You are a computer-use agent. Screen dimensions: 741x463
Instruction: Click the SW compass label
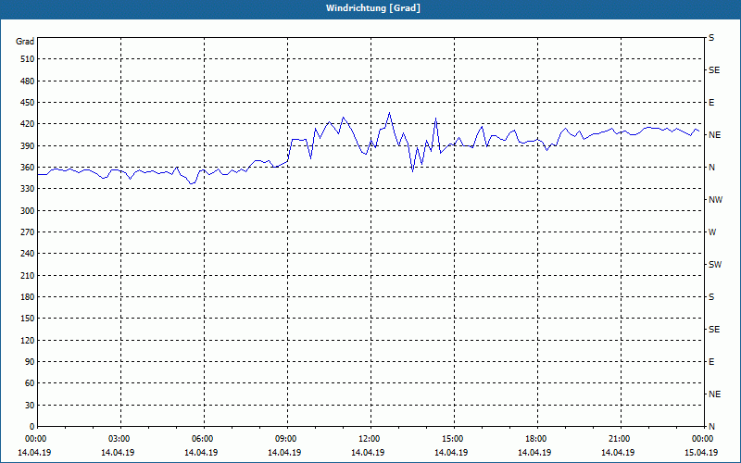(x=715, y=265)
